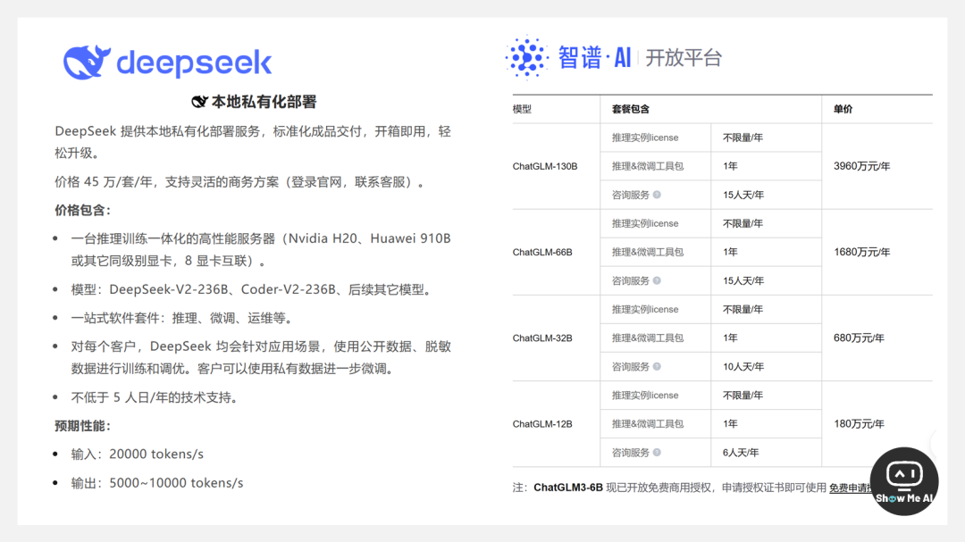The height and width of the screenshot is (542, 965).
Task: Click the 开放平台 title text
Action: pos(684,58)
